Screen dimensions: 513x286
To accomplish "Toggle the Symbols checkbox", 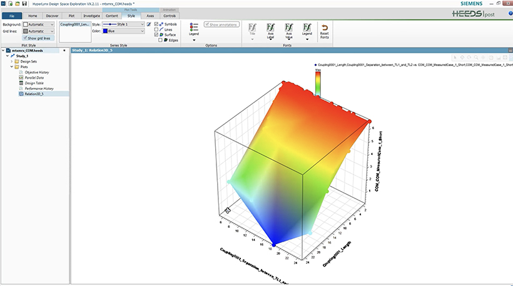I will click(x=156, y=24).
